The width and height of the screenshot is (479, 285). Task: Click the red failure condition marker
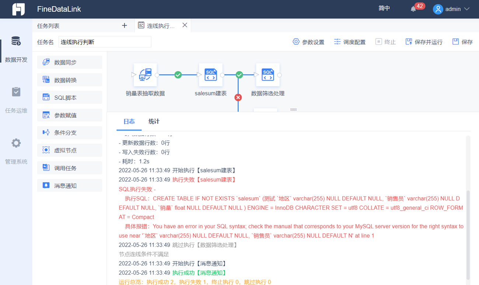238,97
